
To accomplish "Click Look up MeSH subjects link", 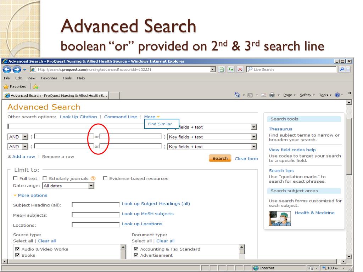I will coord(148,214).
